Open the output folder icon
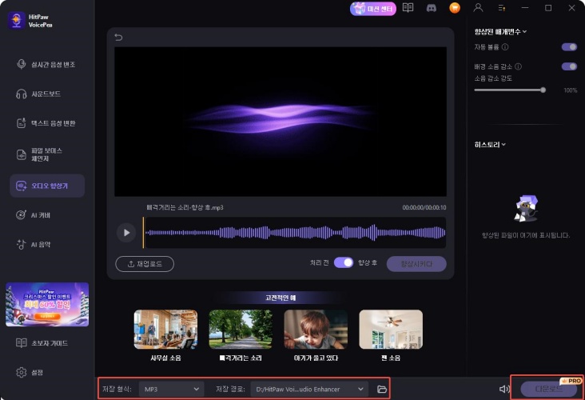This screenshot has height=400, width=585. coord(382,389)
